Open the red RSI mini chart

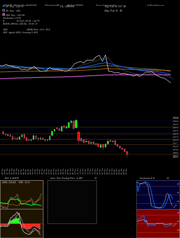[158, 224]
